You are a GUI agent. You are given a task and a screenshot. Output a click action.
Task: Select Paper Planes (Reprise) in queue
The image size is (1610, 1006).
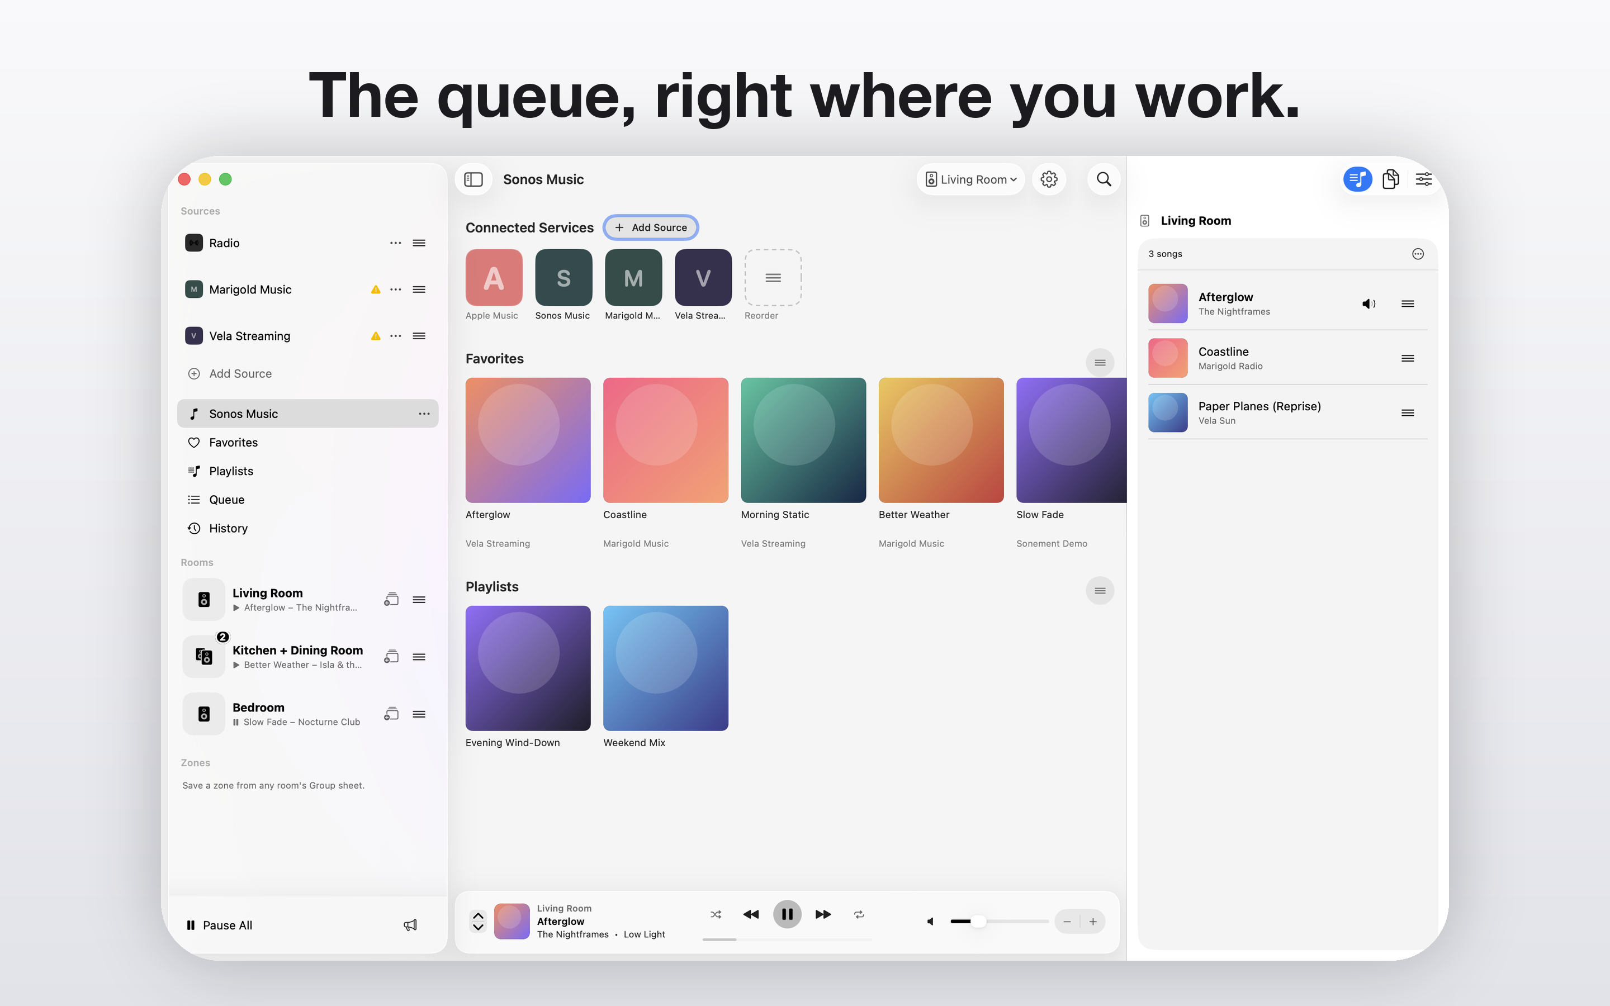[1287, 412]
